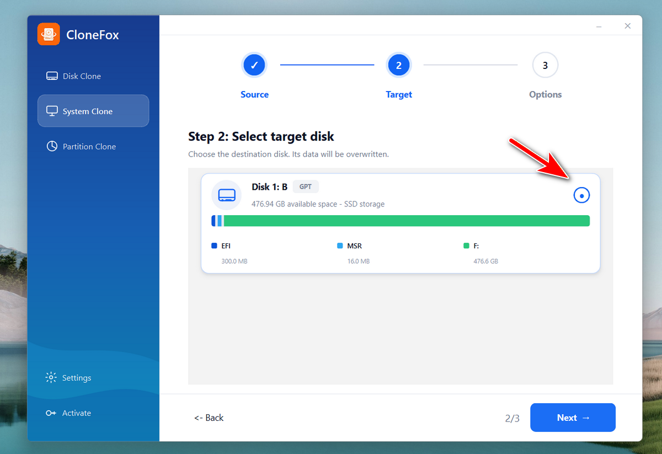Click the MSR partition label
Screen dimensions: 662x454
click(x=354, y=246)
